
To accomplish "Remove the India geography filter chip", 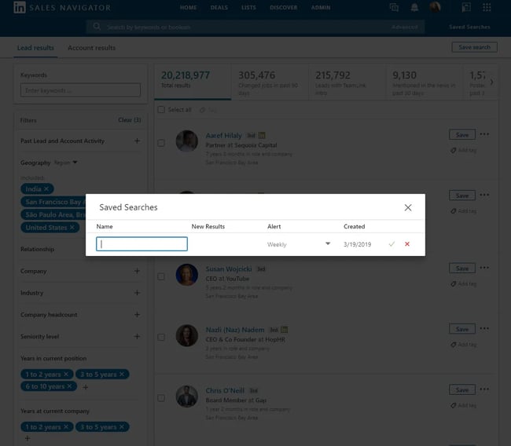I will [46, 189].
